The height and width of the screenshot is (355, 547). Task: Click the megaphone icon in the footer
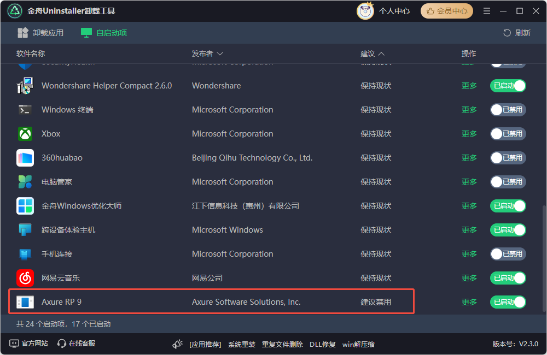178,344
